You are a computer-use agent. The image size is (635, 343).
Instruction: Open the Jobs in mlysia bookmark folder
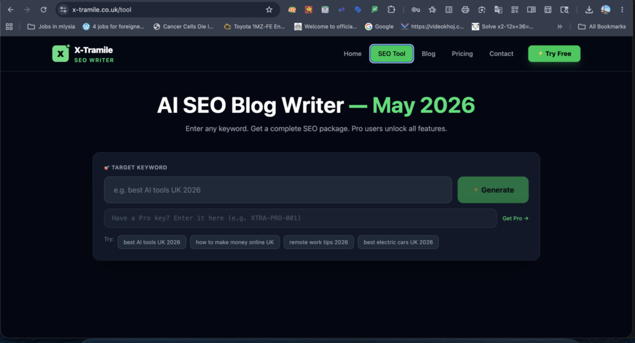click(x=51, y=27)
